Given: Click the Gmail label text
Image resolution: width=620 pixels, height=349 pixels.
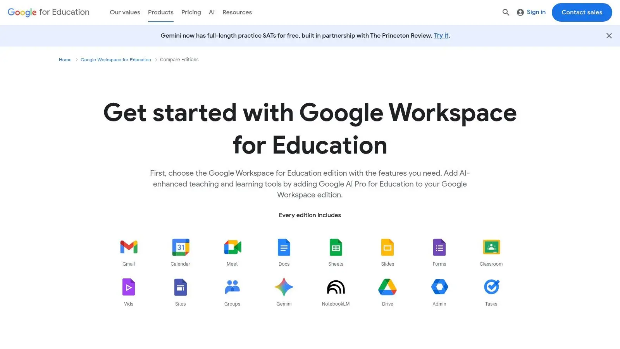Looking at the screenshot, I should tap(129, 264).
